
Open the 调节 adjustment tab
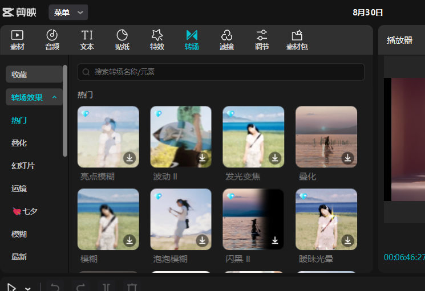(262, 40)
